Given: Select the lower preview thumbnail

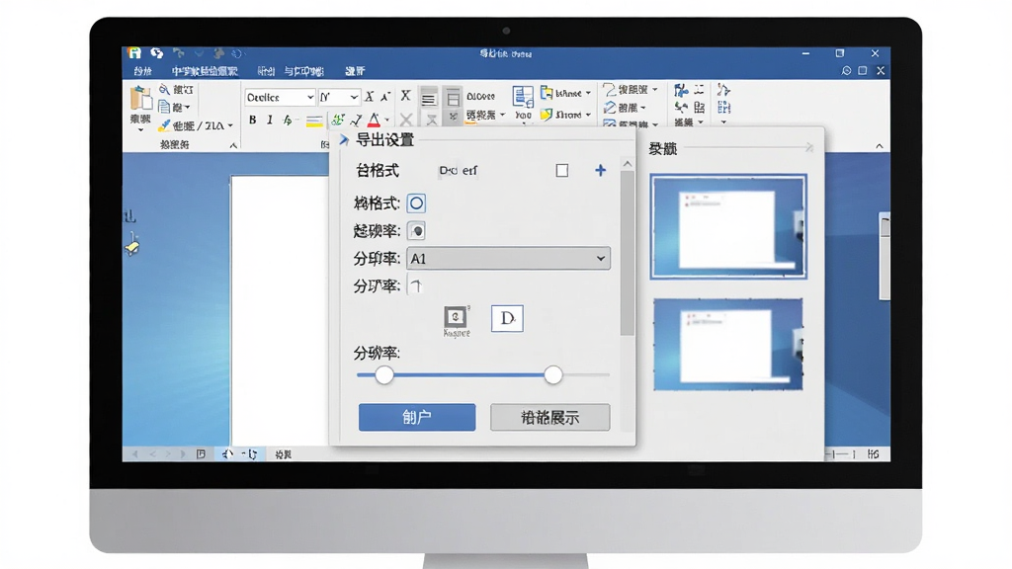Looking at the screenshot, I should pyautogui.click(x=728, y=345).
